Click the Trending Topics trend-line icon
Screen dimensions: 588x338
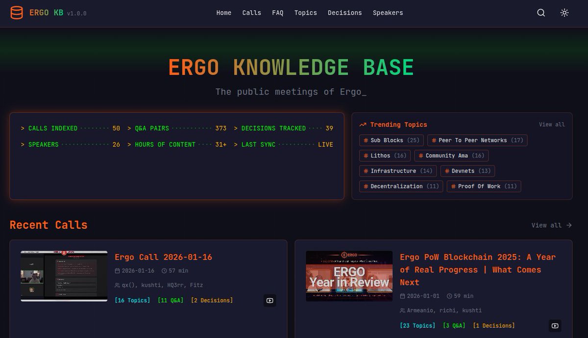click(x=363, y=124)
